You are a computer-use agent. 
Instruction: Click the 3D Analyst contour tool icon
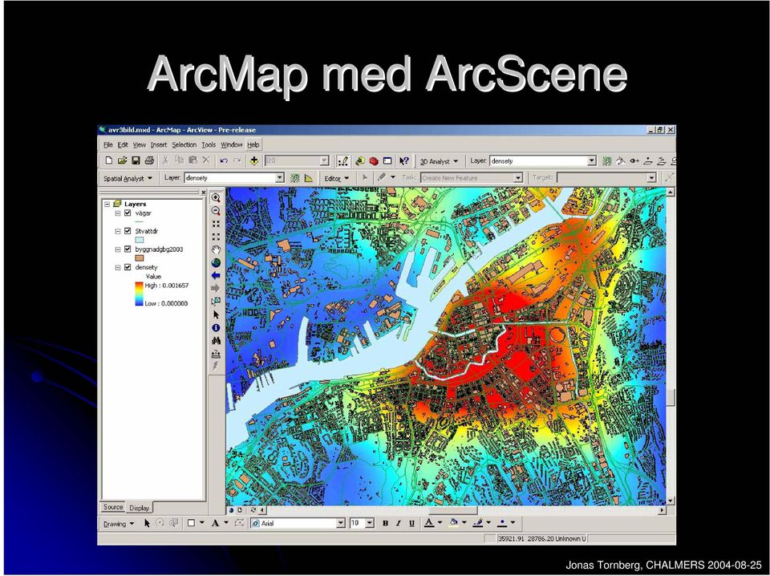607,160
